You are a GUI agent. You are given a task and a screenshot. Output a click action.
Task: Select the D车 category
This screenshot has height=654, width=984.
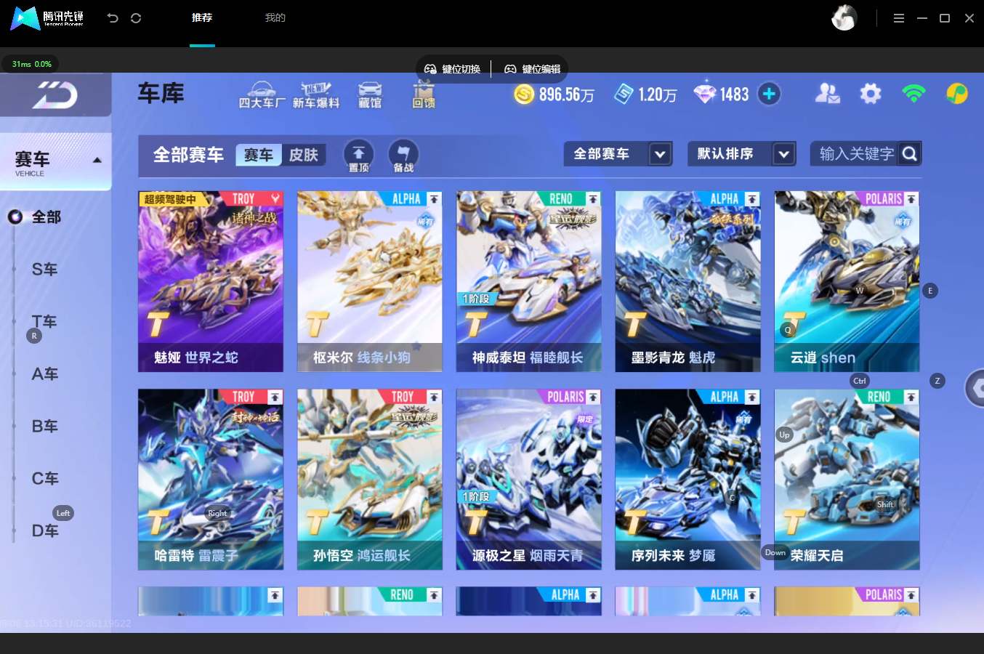click(45, 531)
